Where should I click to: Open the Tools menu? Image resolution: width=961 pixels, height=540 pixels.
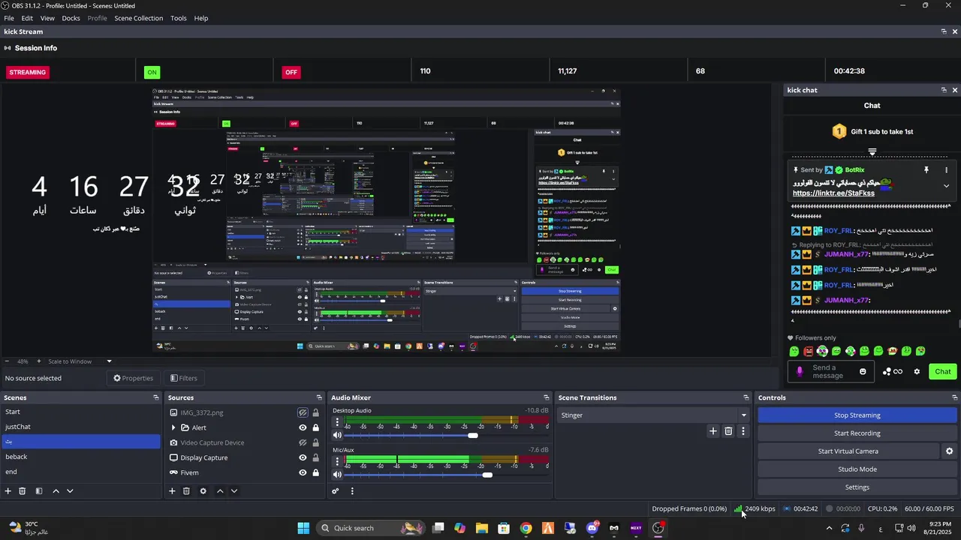point(179,18)
